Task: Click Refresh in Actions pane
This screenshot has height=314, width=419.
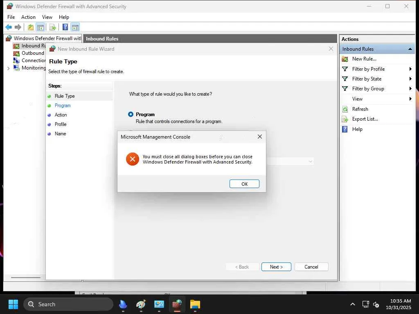Action: (360, 109)
